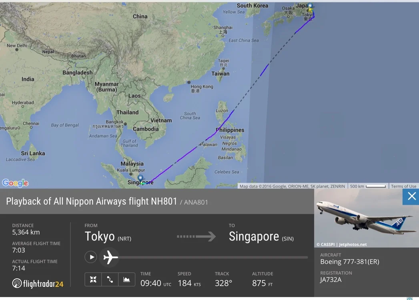Click the playback timeline track midpoint
The image size is (419, 300).
click(213, 257)
